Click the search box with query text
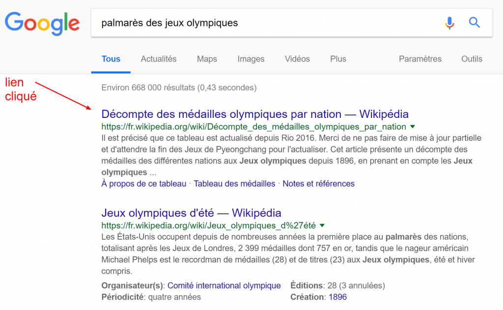 [292, 23]
